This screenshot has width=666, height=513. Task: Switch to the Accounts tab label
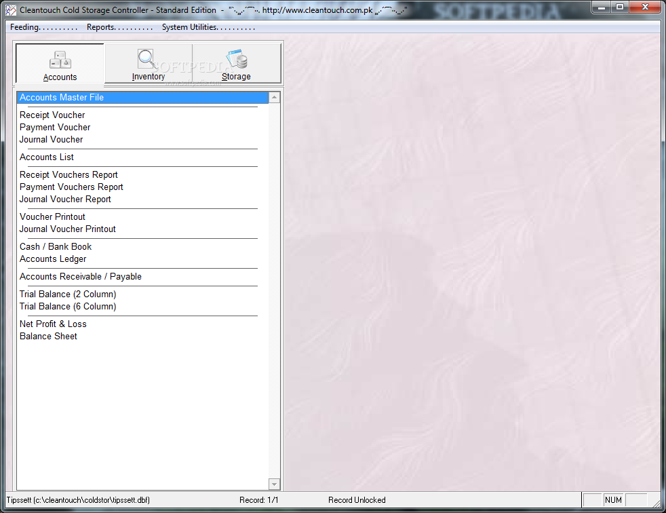60,77
